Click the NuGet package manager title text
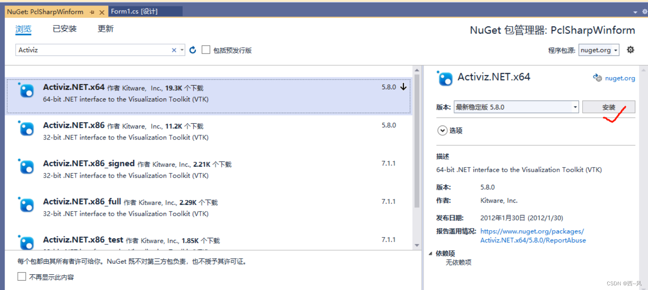648x290 pixels. (552, 30)
